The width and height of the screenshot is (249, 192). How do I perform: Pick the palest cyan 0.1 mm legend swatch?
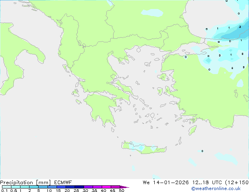tap(7, 187)
